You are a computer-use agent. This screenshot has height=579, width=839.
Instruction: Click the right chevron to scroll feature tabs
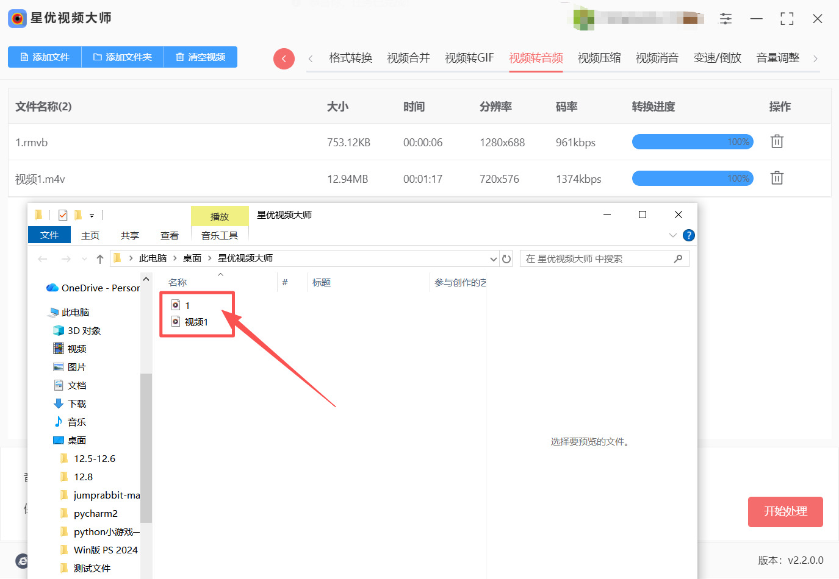point(816,57)
